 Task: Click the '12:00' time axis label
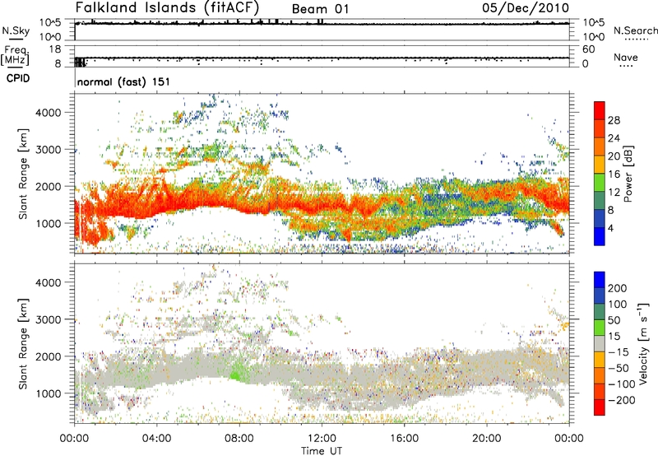pyautogui.click(x=322, y=439)
